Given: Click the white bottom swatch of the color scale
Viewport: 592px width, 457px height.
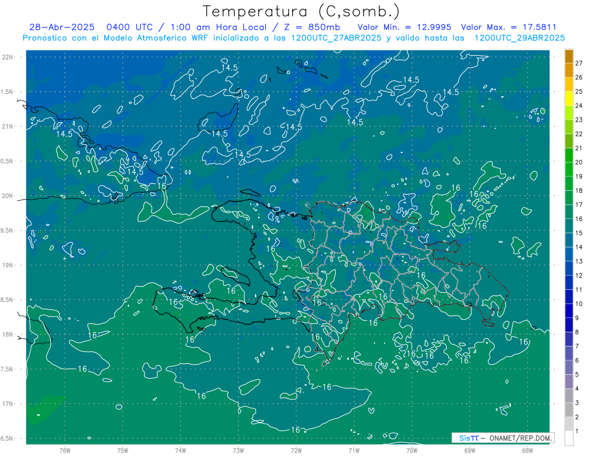Looking at the screenshot, I should coord(569,438).
